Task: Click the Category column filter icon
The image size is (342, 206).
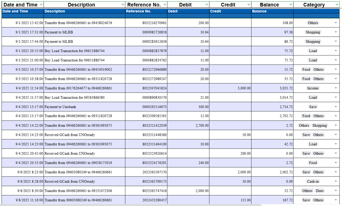Action: tap(337, 5)
